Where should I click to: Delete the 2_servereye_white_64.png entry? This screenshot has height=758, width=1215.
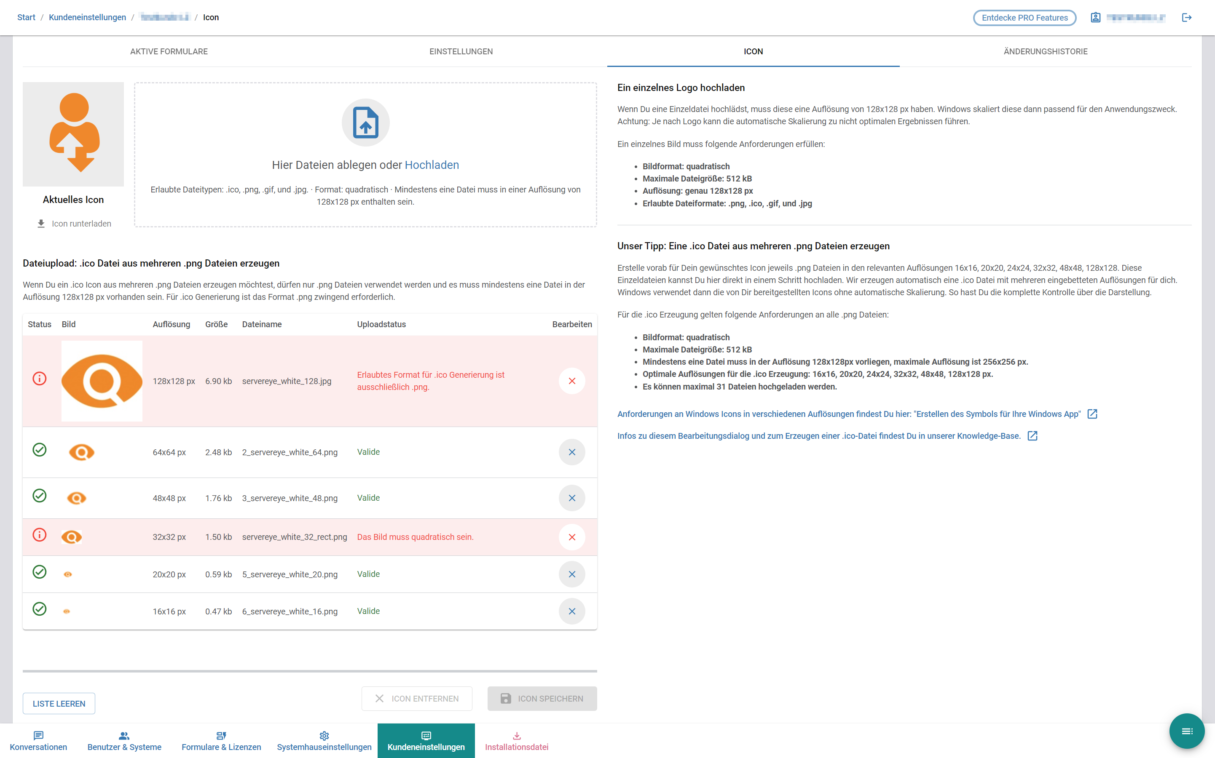(x=571, y=452)
